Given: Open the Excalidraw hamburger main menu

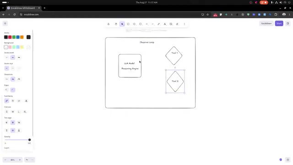Looking at the screenshot, I should click(5, 23).
